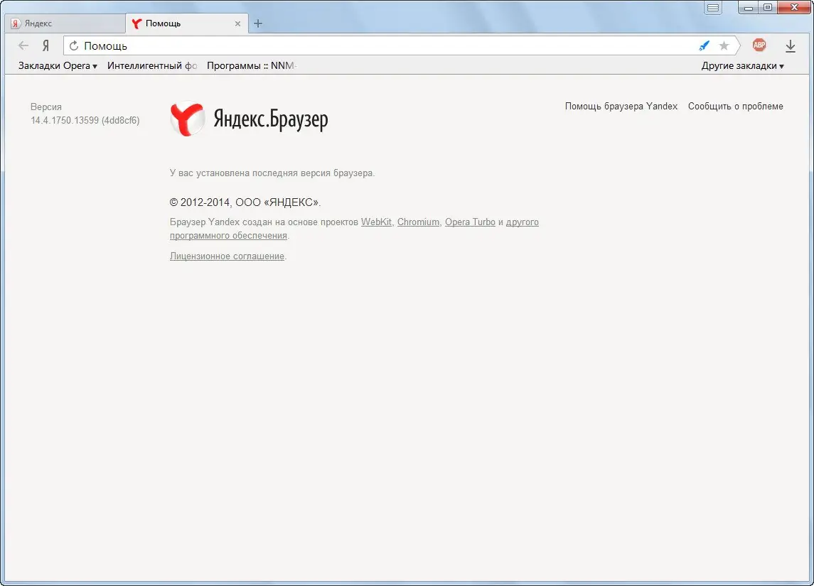Follow the WebKit link
Image resolution: width=814 pixels, height=586 pixels.
click(x=376, y=222)
